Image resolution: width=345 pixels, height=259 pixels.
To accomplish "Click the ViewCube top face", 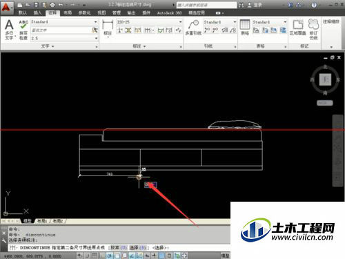I will coord(325,79).
